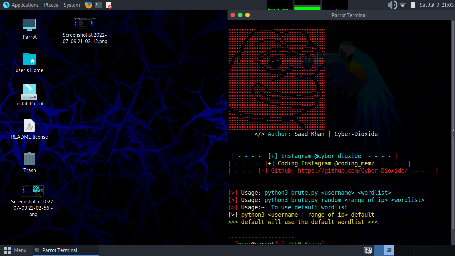Click the Parrot Terminal title text
Screen dimensions: 455x256
349,15
